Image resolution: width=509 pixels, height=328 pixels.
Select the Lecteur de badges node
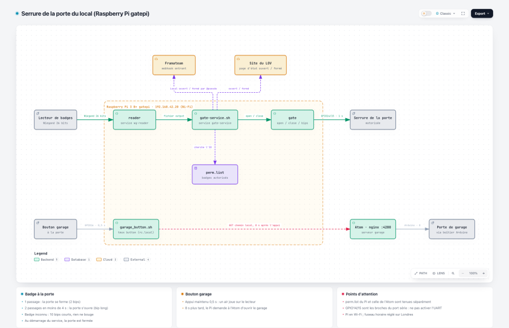55,120
